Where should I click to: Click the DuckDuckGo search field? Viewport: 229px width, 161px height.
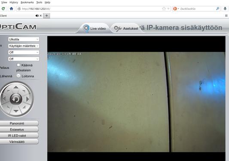point(197,9)
